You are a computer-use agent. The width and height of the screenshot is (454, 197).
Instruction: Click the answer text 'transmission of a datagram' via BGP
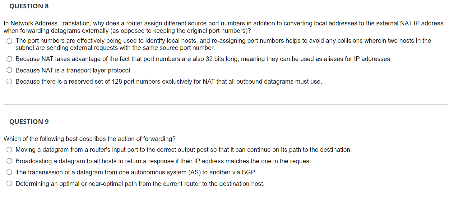pyautogui.click(x=136, y=173)
